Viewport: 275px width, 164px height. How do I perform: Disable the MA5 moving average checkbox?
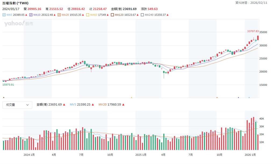click(4, 15)
